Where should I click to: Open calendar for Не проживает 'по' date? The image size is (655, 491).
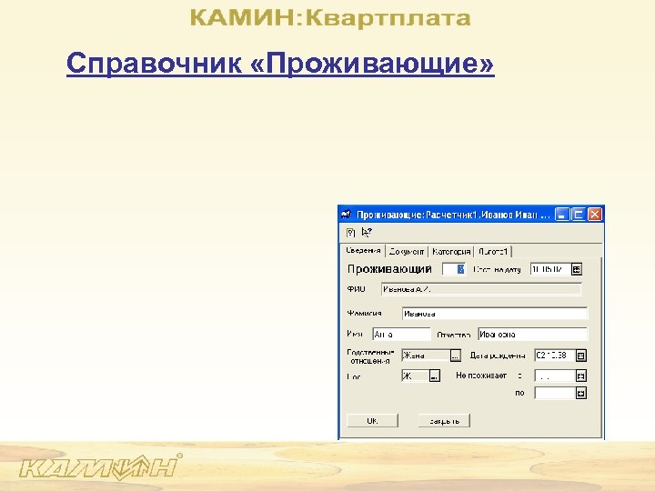(581, 393)
